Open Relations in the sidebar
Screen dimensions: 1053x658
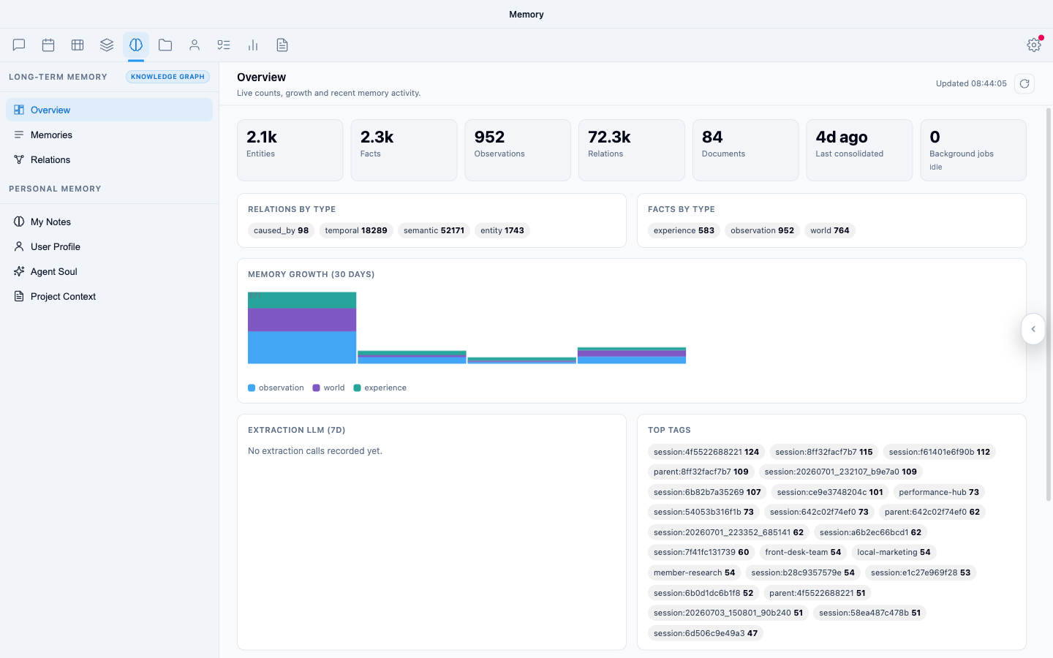point(109,159)
